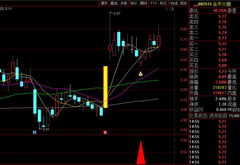Select the 卖三 row at 5.75
The width and height of the screenshot is (240, 165).
coord(214,27)
